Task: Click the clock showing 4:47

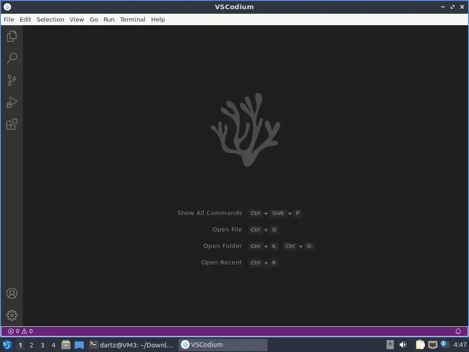Action: point(460,345)
